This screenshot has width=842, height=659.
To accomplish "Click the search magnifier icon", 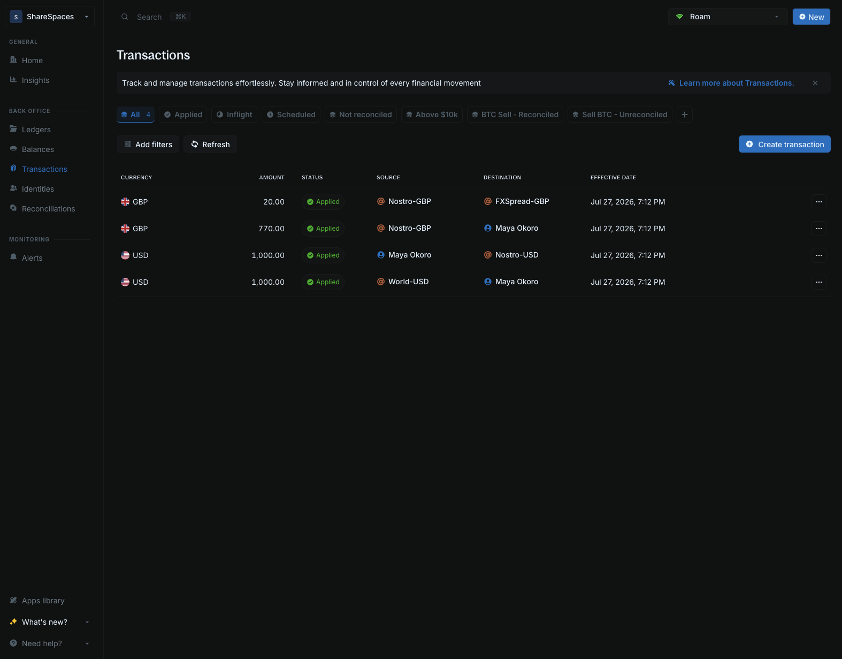I will [125, 17].
